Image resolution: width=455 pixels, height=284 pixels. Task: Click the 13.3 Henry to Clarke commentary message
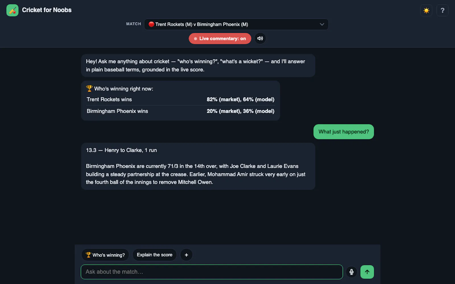[x=198, y=166]
